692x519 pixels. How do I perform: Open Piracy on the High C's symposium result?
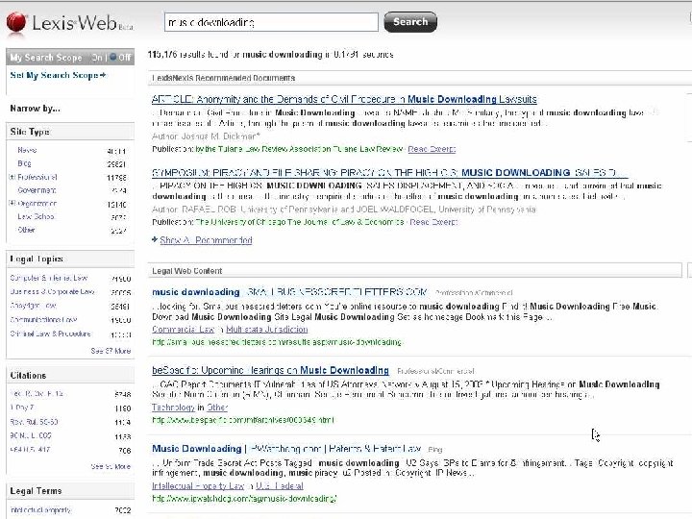tap(389, 173)
